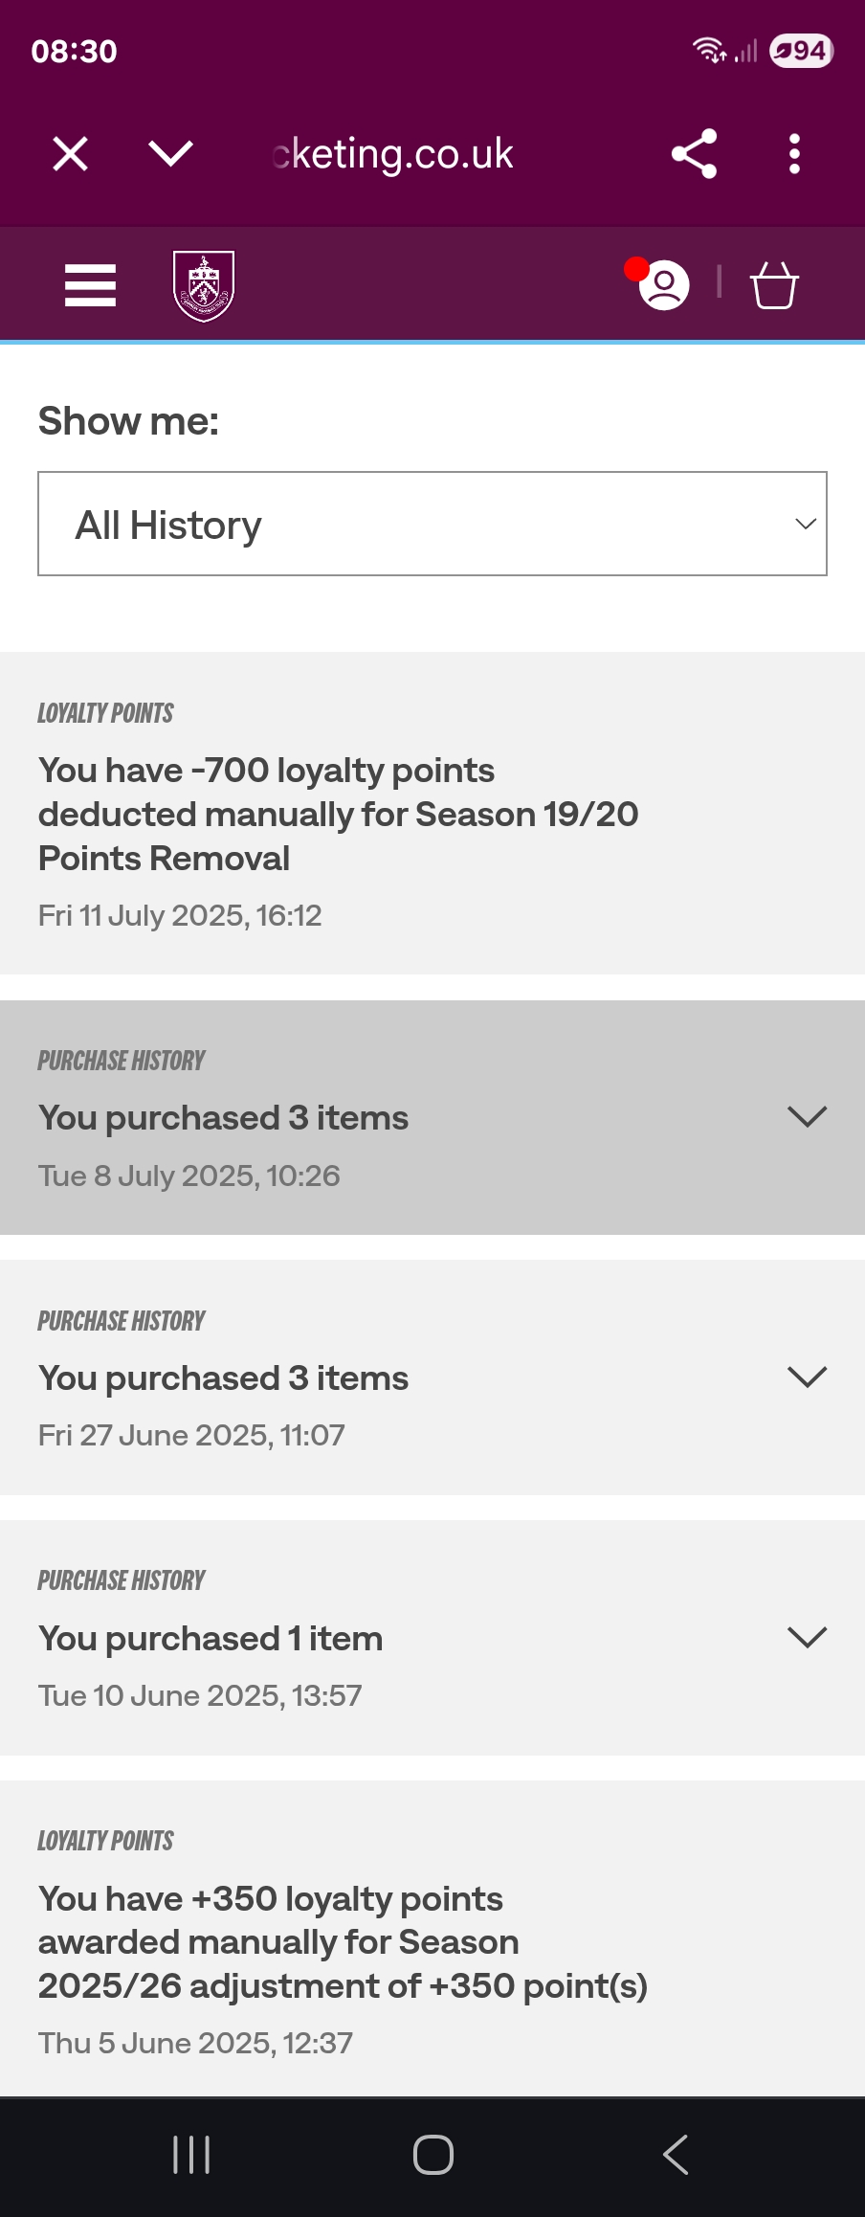The image size is (865, 2217).
Task: Expand the Tue 8 July 2025 purchase
Action: 807,1116
